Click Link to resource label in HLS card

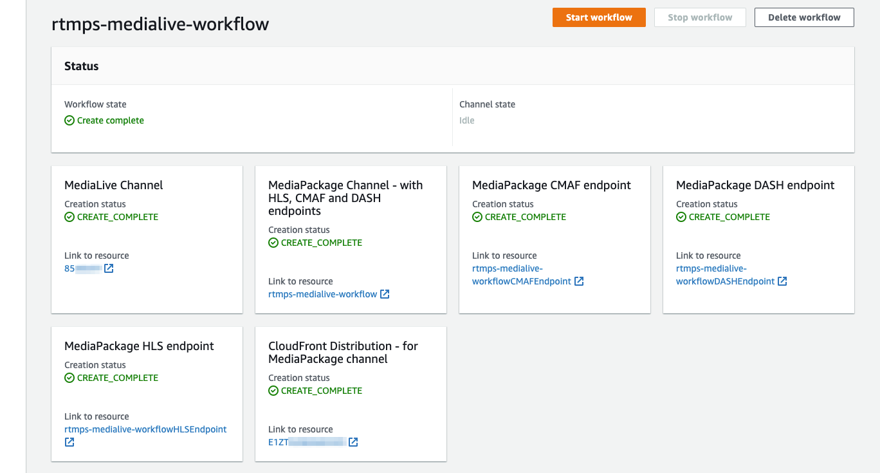click(x=96, y=416)
